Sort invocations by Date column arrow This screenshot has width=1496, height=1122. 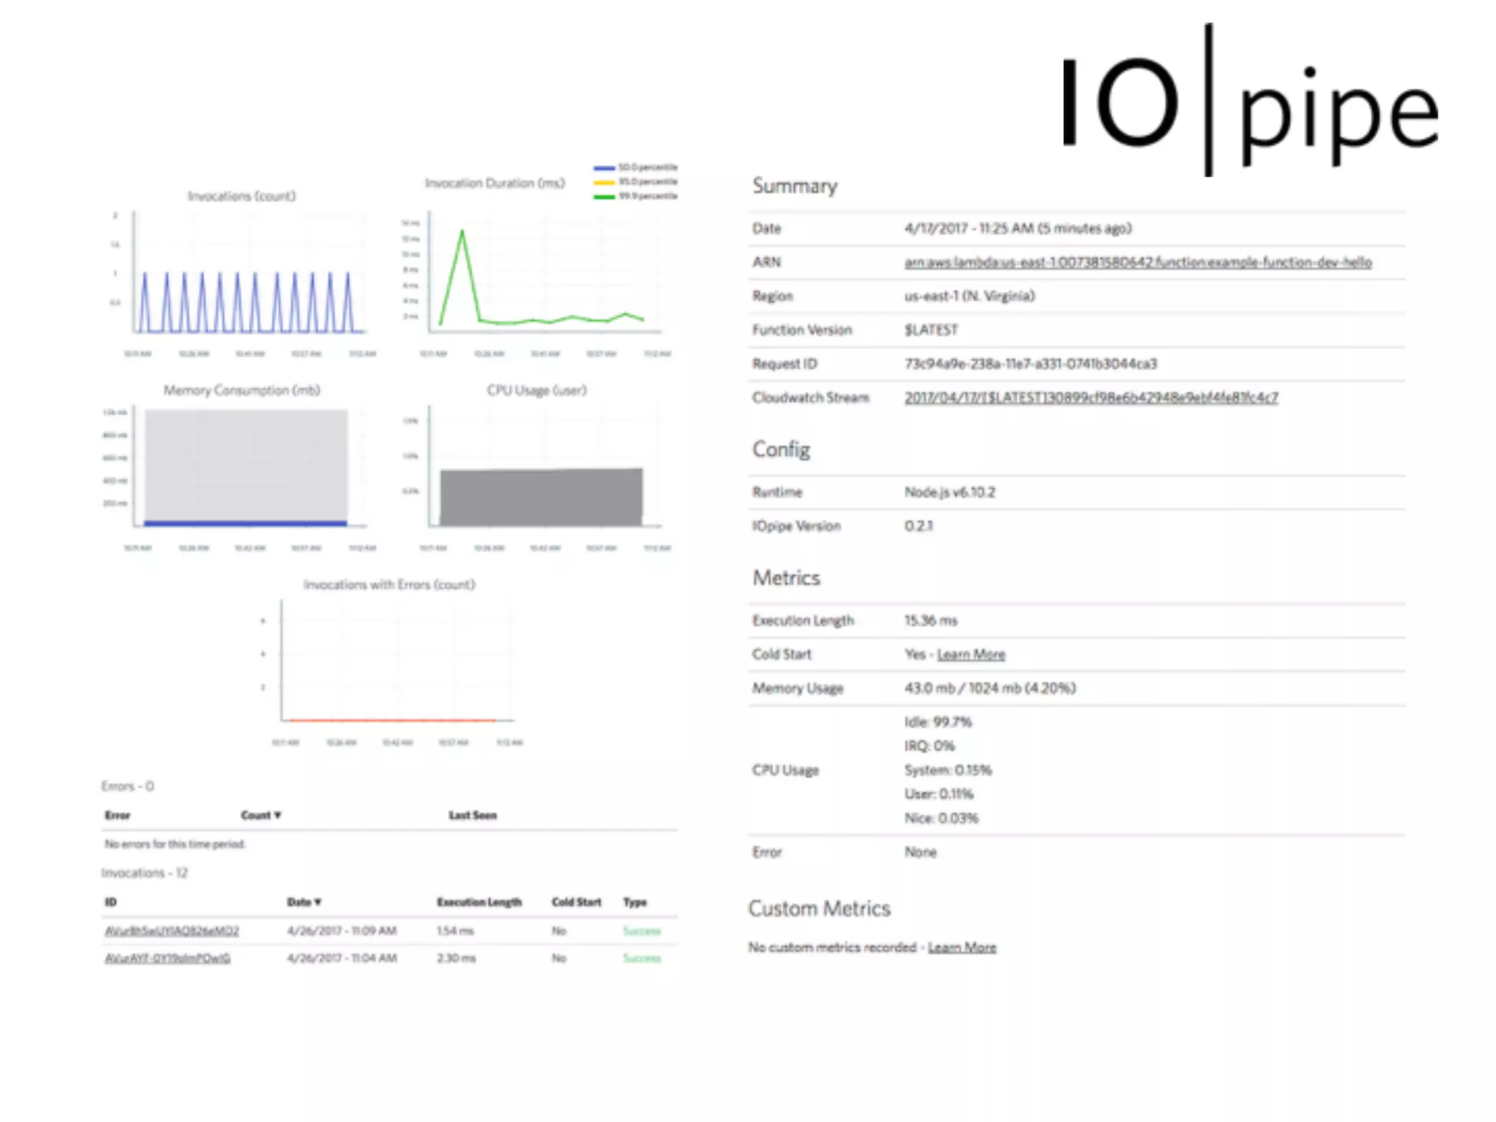(318, 902)
